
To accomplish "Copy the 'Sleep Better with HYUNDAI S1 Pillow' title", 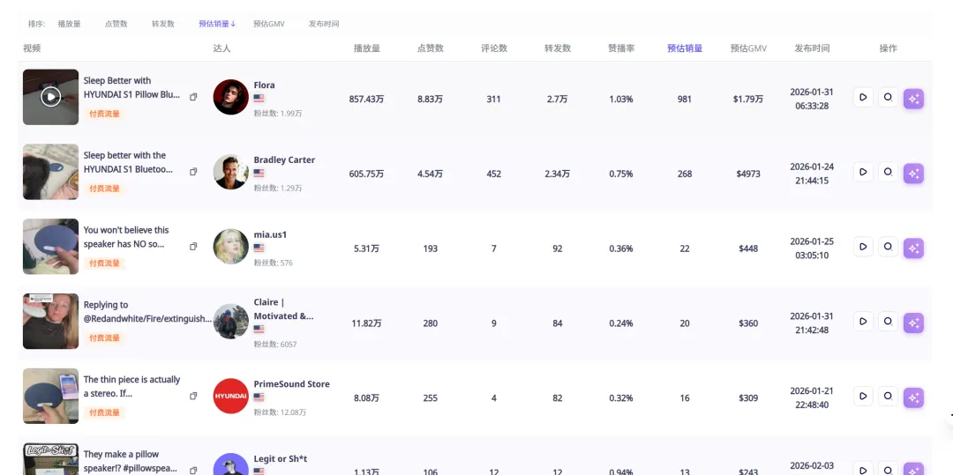I will coord(193,97).
